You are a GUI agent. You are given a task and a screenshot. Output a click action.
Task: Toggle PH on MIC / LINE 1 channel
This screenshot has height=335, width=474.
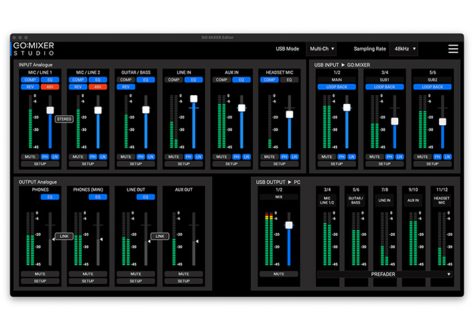click(x=45, y=157)
